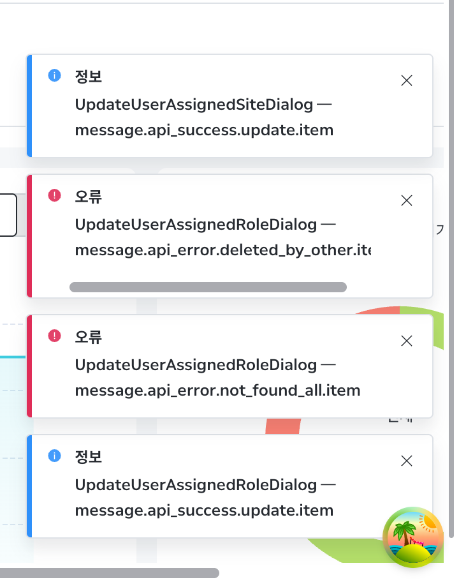459x582 pixels.
Task: Click the message.api_error.deleted_by_other text
Action: pos(223,250)
